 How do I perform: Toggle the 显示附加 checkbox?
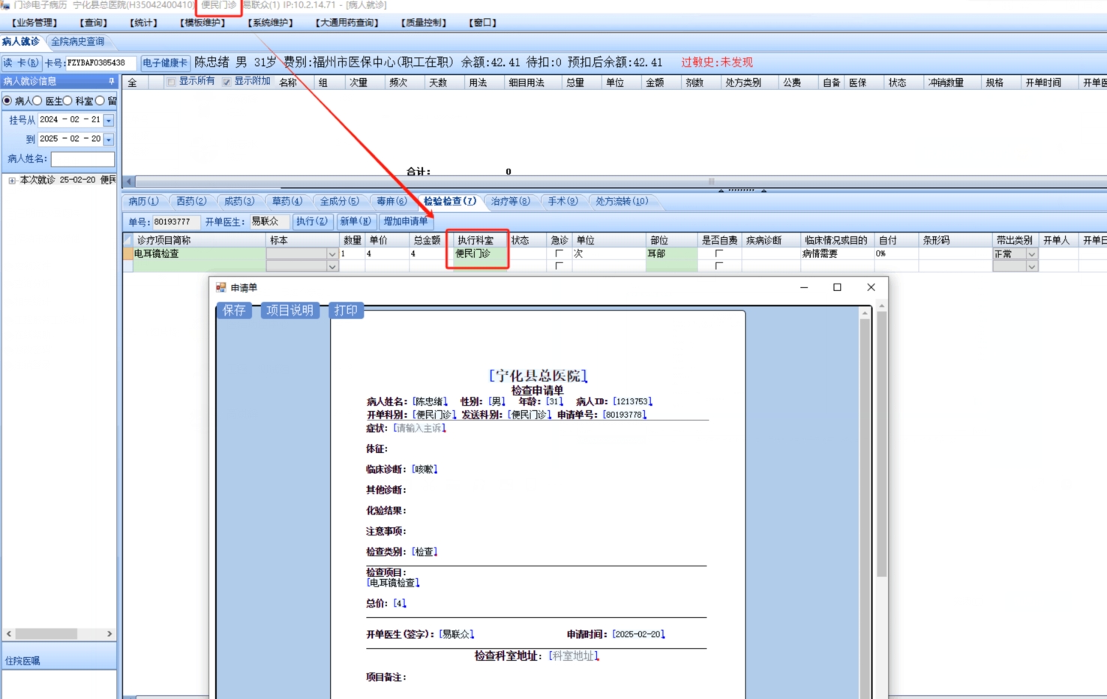click(x=226, y=82)
